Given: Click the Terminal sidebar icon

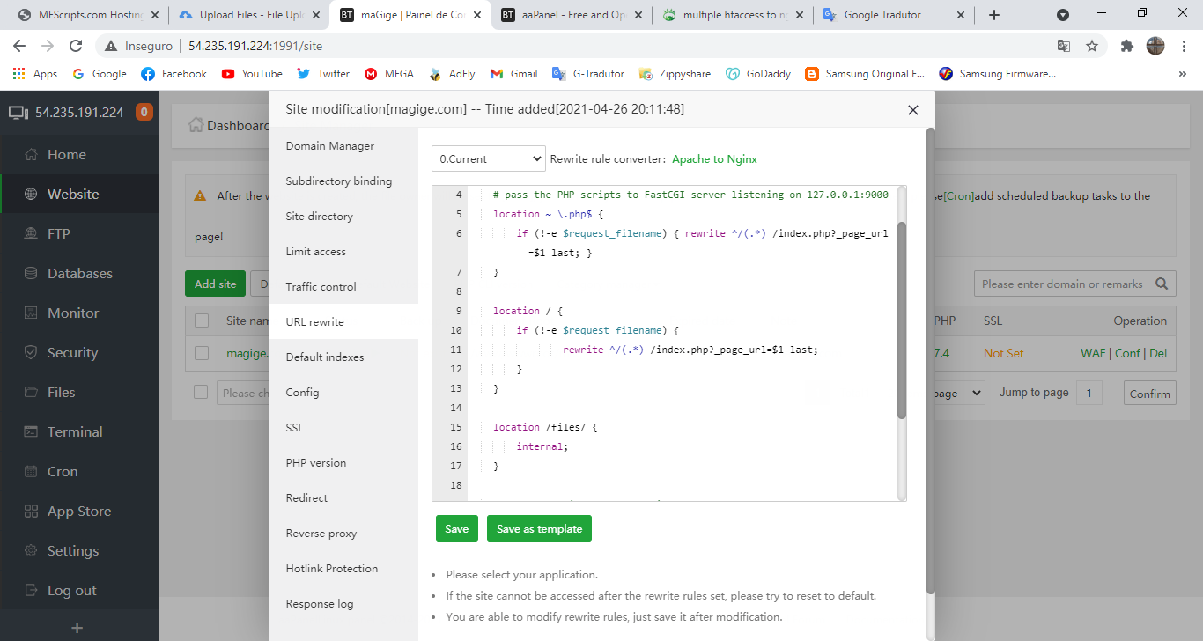Looking at the screenshot, I should tap(32, 432).
